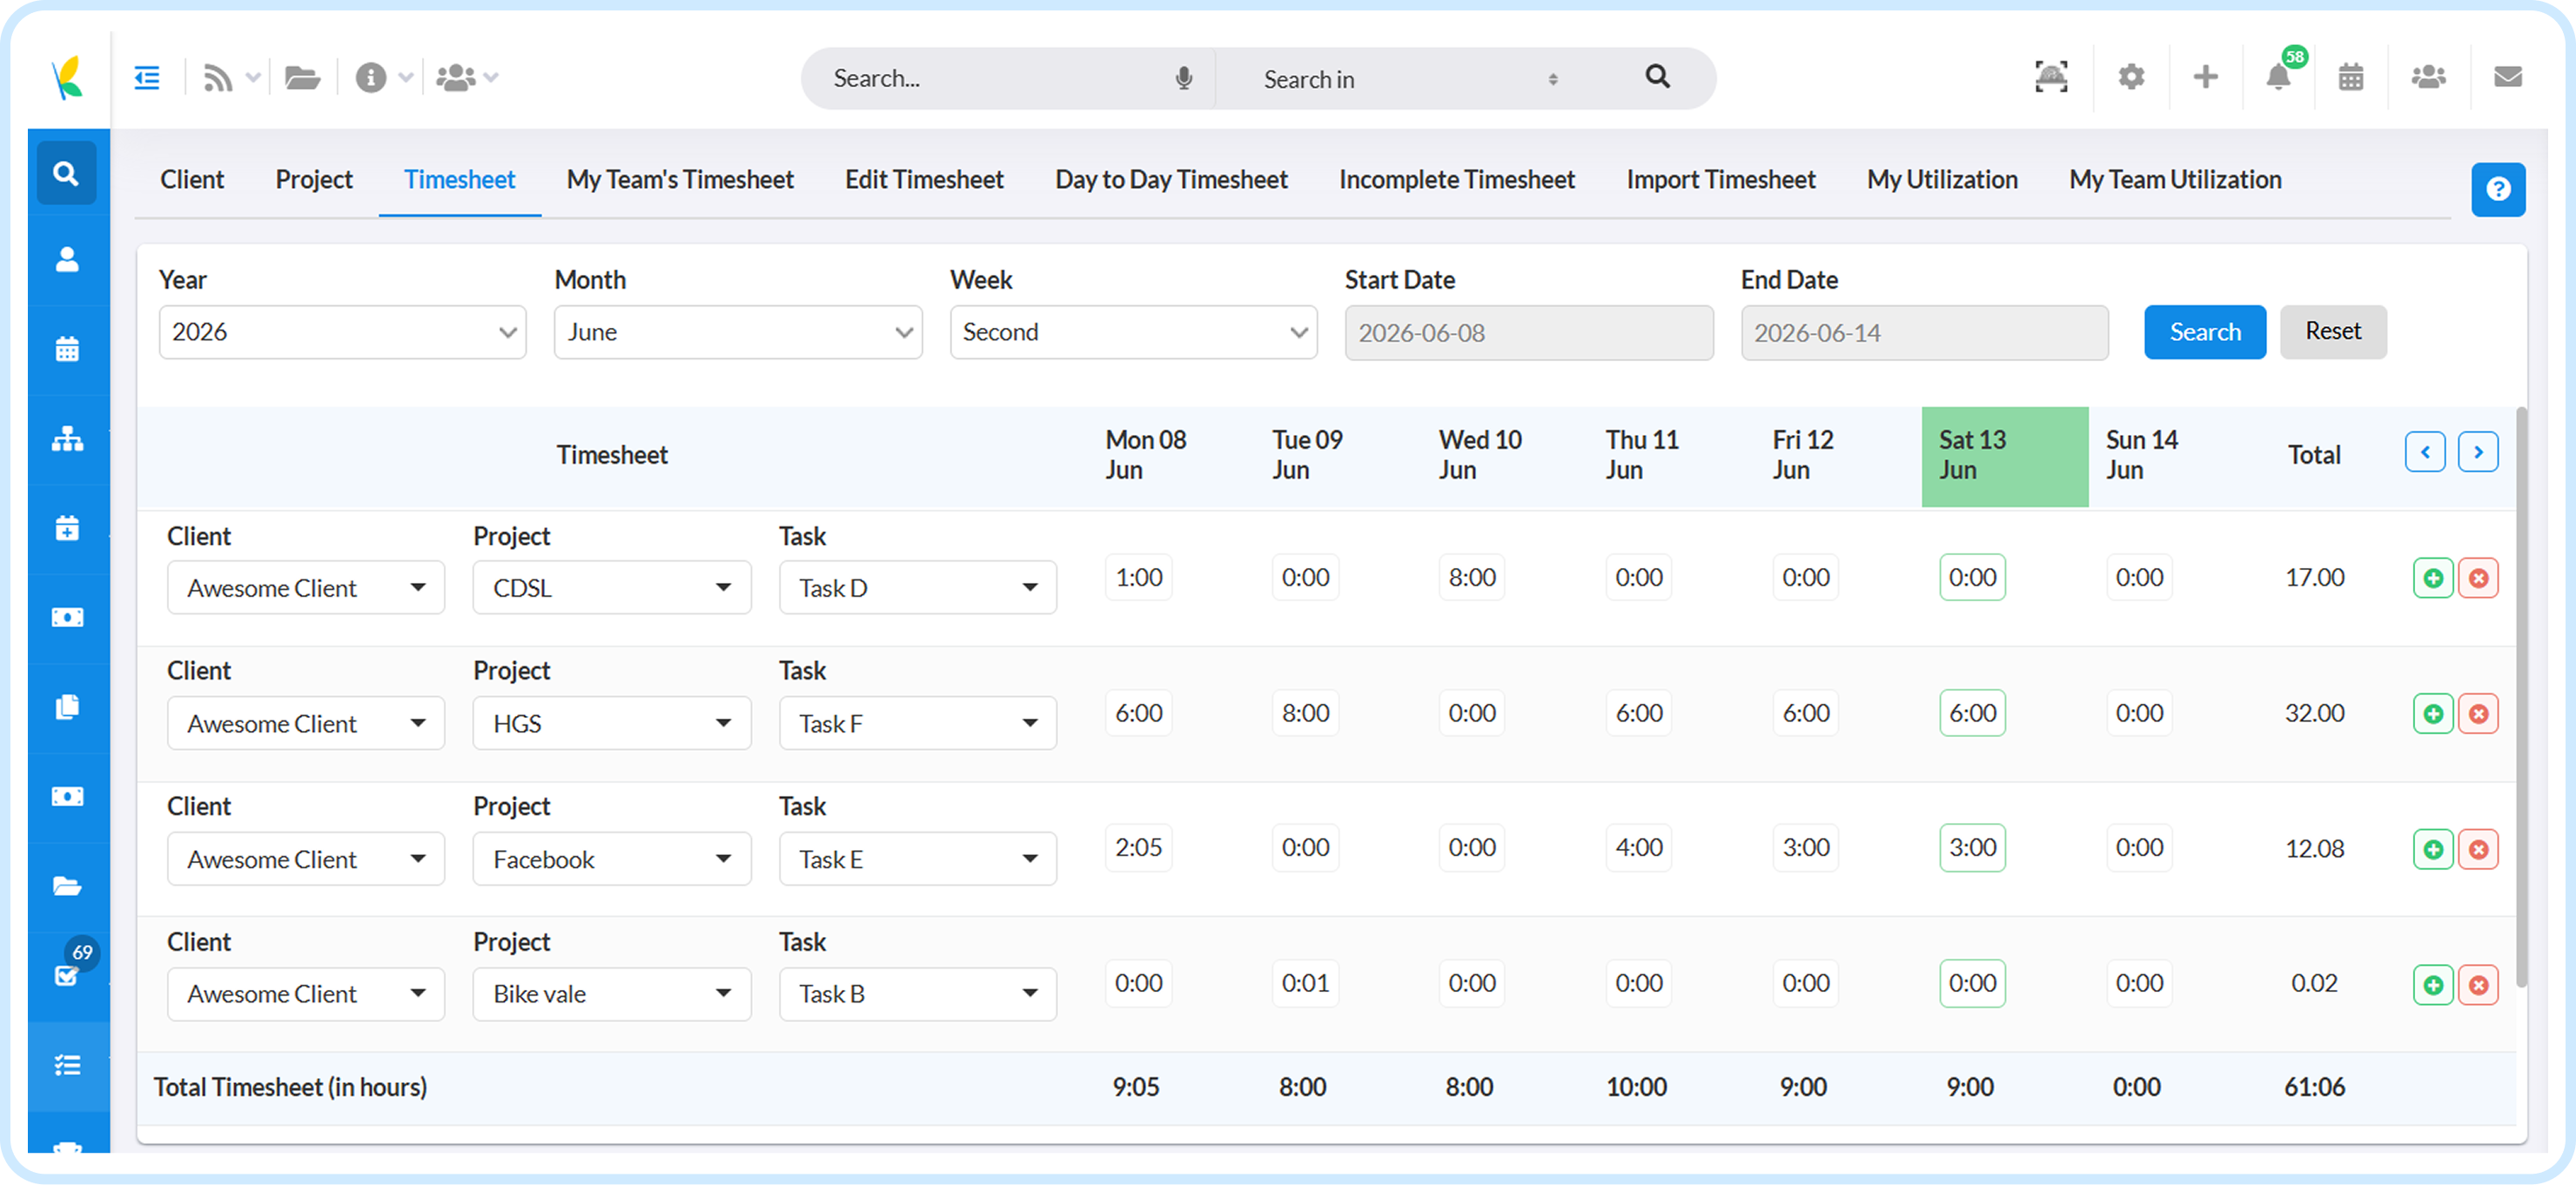Click the blue Search button
This screenshot has width=2576, height=1185.
(x=2204, y=332)
